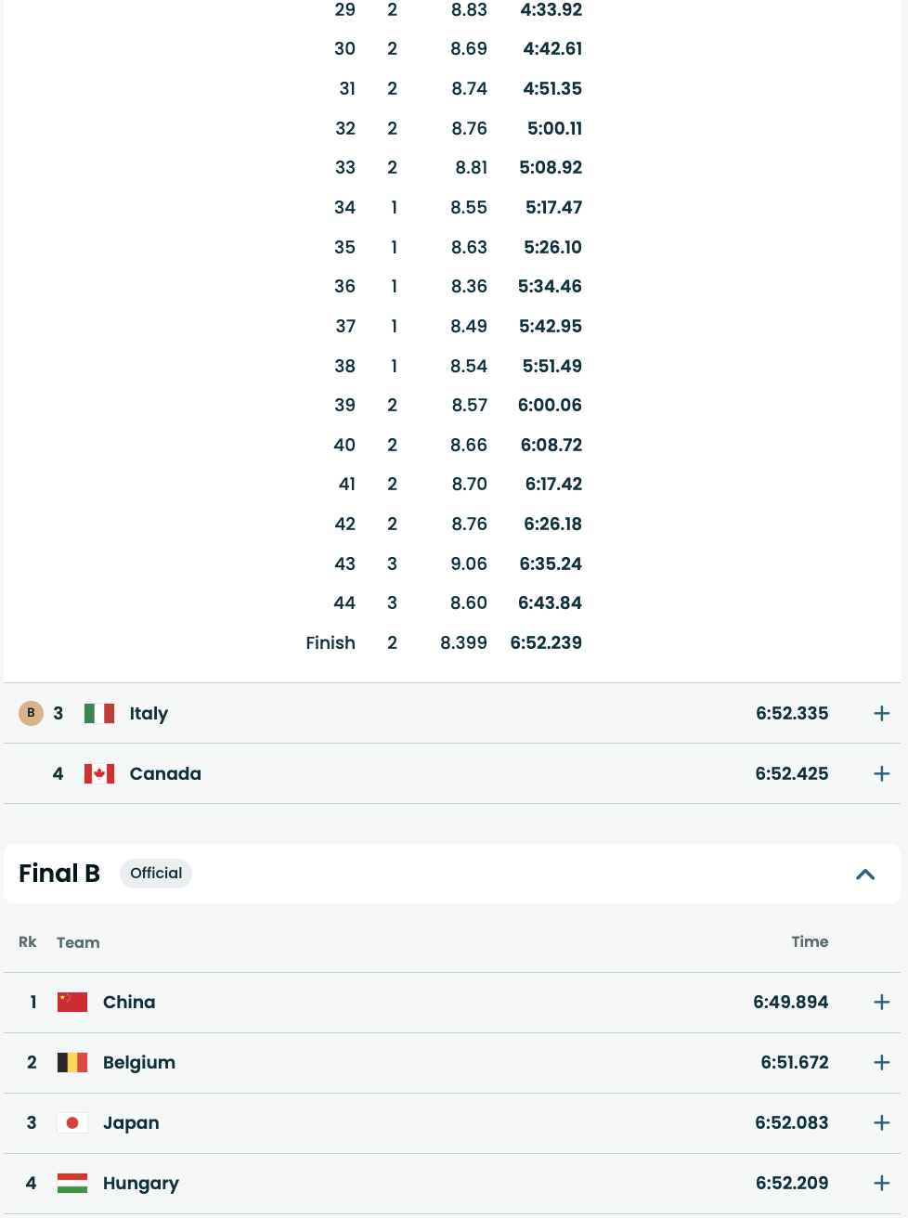Image resolution: width=908 pixels, height=1218 pixels.
Task: Click the Japan flag icon
Action: click(72, 1122)
